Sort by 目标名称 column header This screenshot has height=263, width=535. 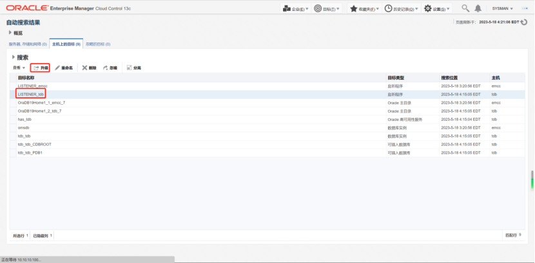point(201,78)
